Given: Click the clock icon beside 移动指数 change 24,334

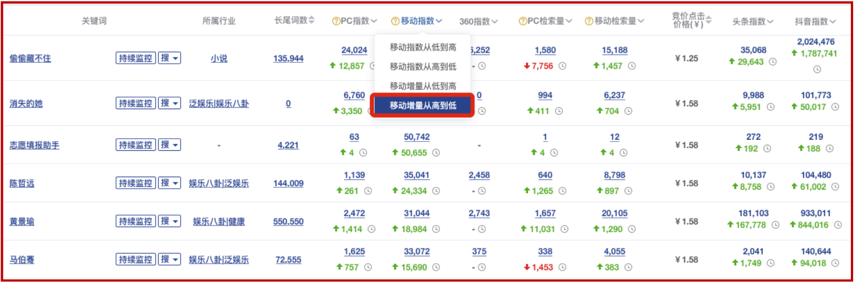Looking at the screenshot, I should 436,191.
